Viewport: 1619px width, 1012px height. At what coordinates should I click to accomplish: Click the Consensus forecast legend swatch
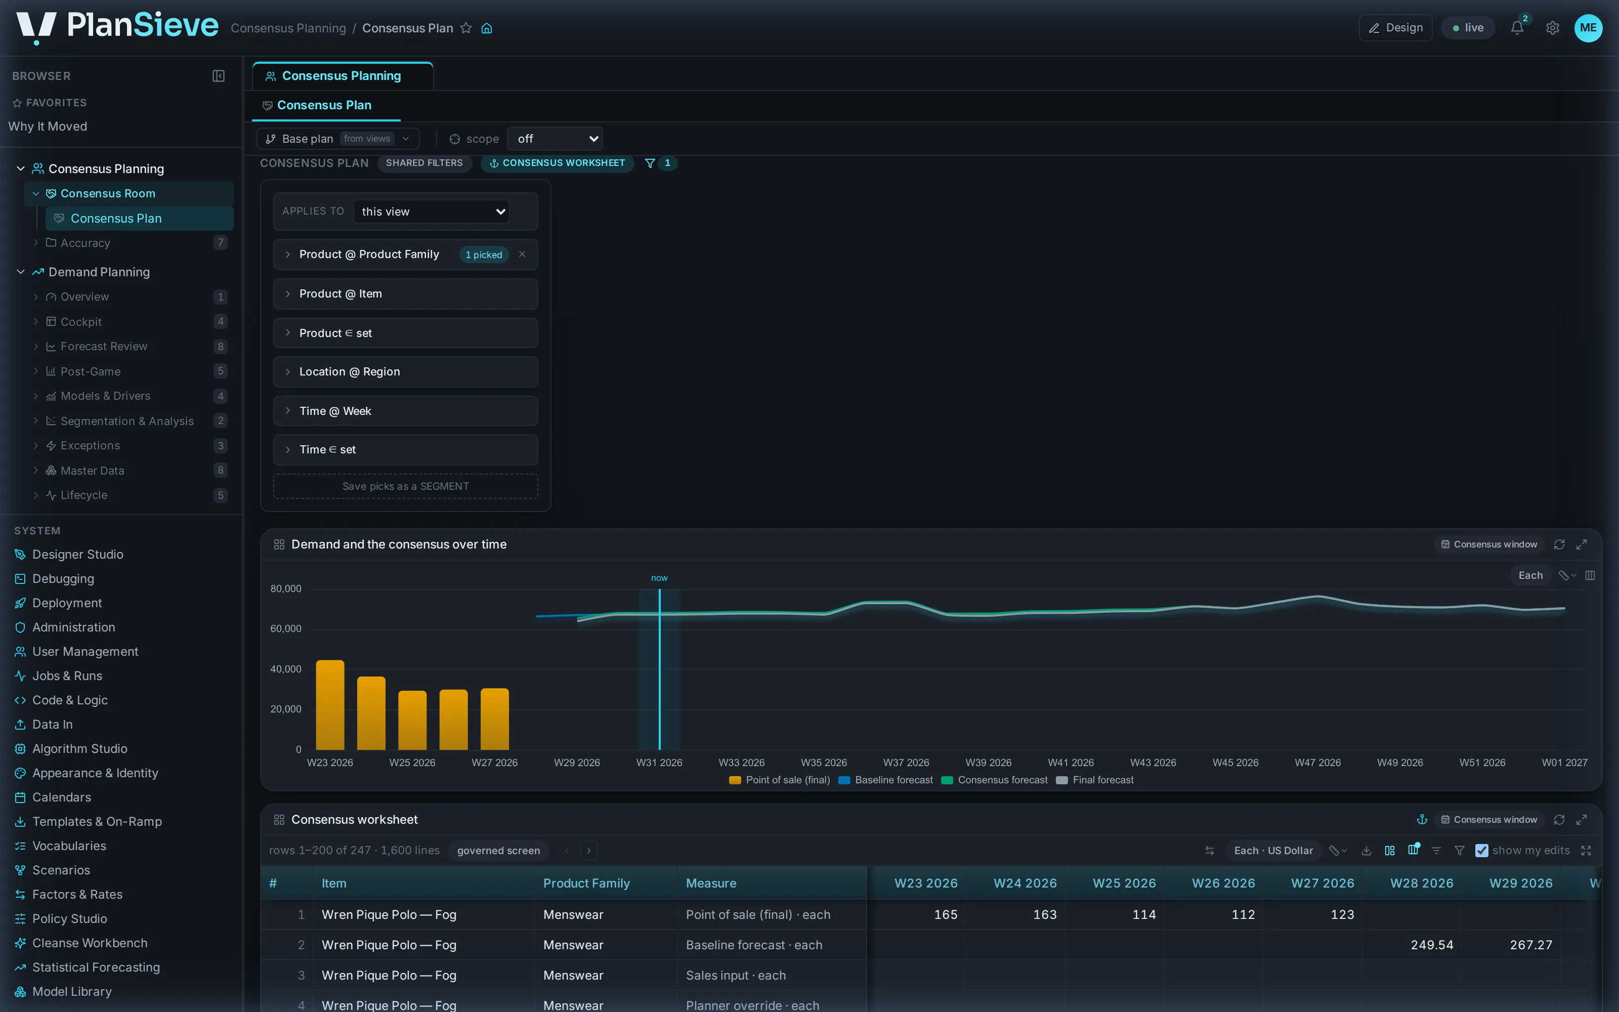coord(947,780)
